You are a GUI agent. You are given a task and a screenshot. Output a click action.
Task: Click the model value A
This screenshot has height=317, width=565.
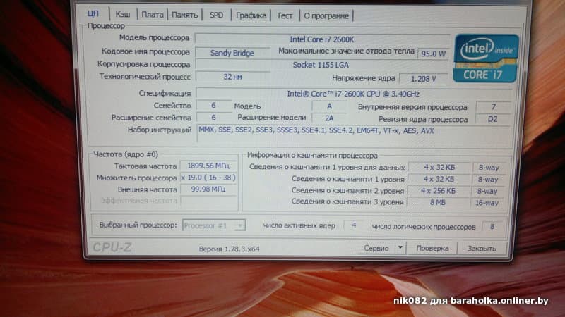[329, 106]
